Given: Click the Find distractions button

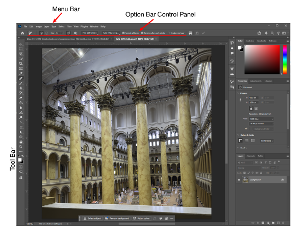Looking at the screenshot, I should click(90, 33).
